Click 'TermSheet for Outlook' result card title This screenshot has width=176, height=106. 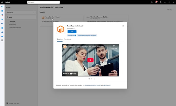[52, 17]
